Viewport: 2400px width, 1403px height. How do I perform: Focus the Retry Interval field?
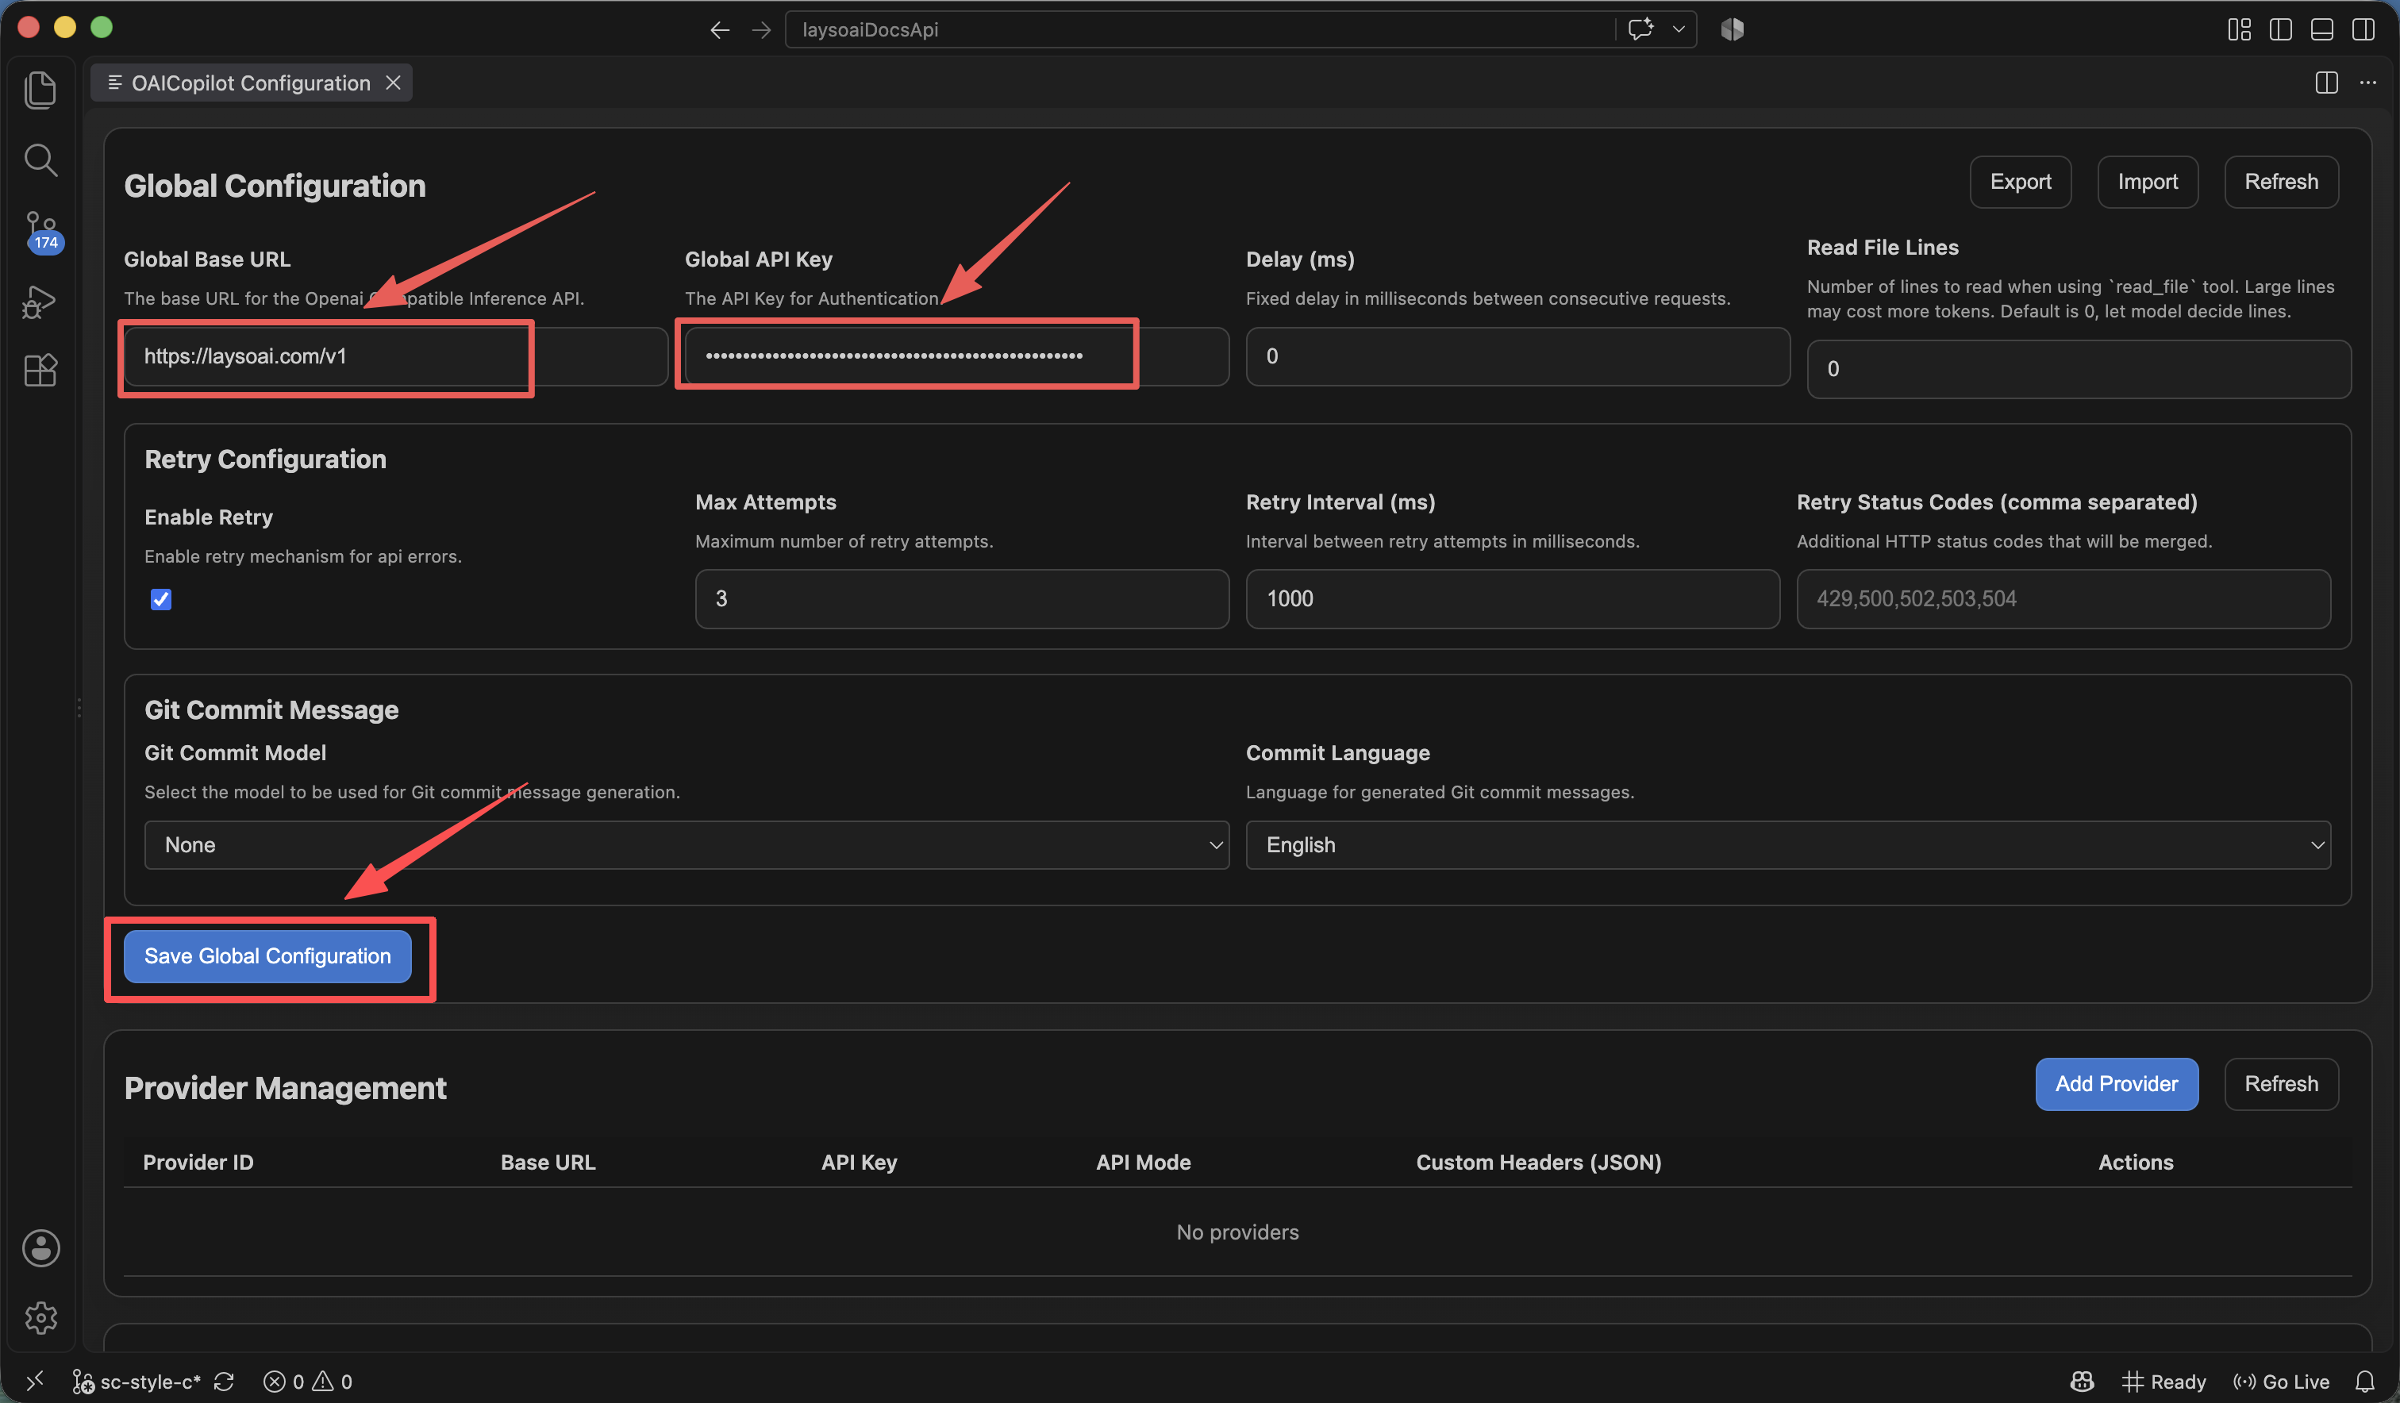[1513, 599]
